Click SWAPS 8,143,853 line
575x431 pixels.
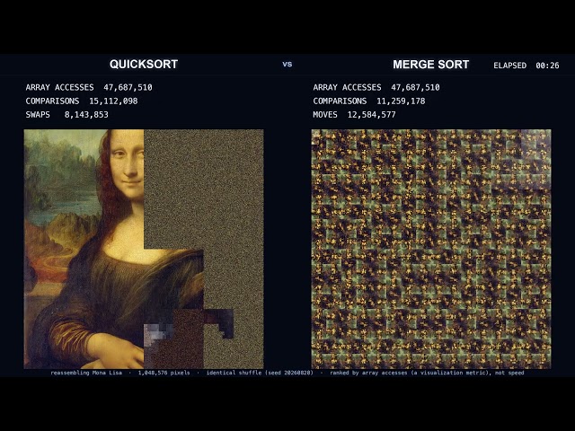click(66, 114)
